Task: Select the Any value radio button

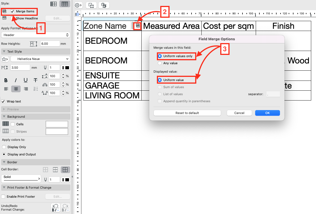Action: pos(160,63)
